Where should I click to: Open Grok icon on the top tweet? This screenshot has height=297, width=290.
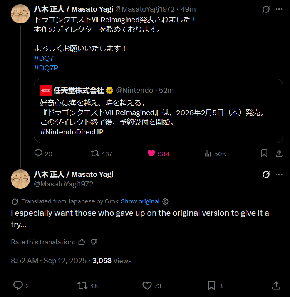266,9
